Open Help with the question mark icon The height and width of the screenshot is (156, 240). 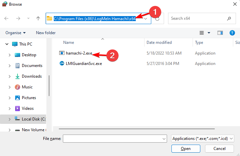(232, 33)
